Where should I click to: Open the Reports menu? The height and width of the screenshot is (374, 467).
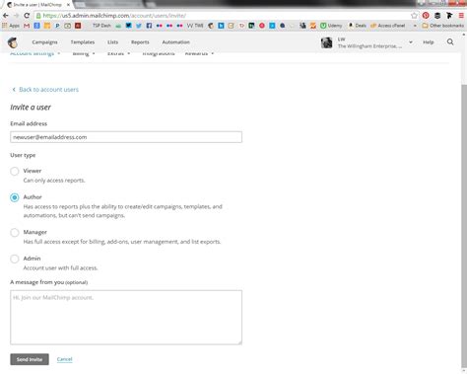tap(140, 42)
